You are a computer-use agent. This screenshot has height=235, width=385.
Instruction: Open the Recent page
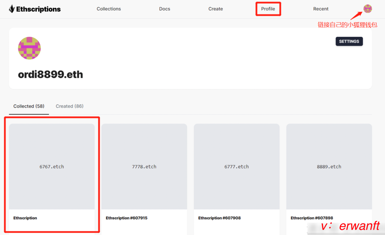pyautogui.click(x=321, y=9)
